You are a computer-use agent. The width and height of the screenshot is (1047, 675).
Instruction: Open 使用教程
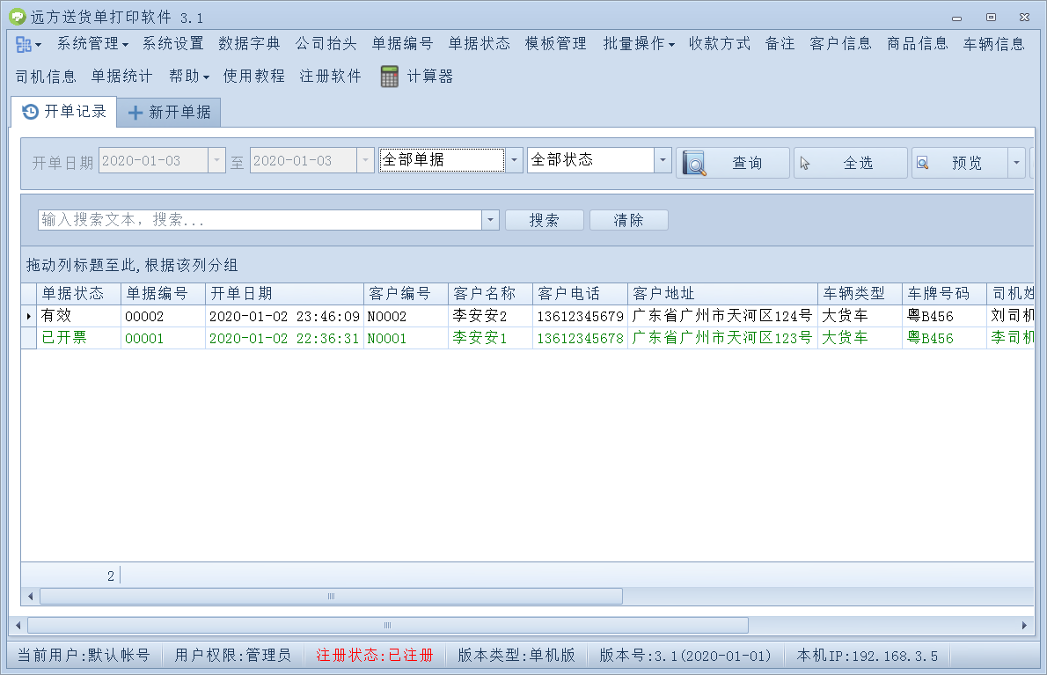pos(253,77)
